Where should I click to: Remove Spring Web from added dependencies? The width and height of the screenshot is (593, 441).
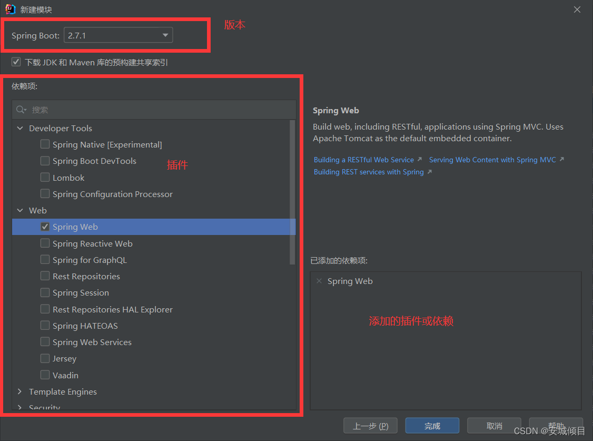pyautogui.click(x=319, y=281)
